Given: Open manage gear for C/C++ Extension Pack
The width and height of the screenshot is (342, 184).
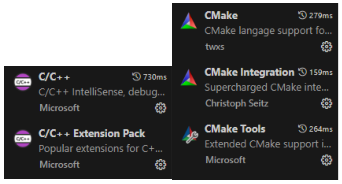Looking at the screenshot, I should (x=161, y=165).
